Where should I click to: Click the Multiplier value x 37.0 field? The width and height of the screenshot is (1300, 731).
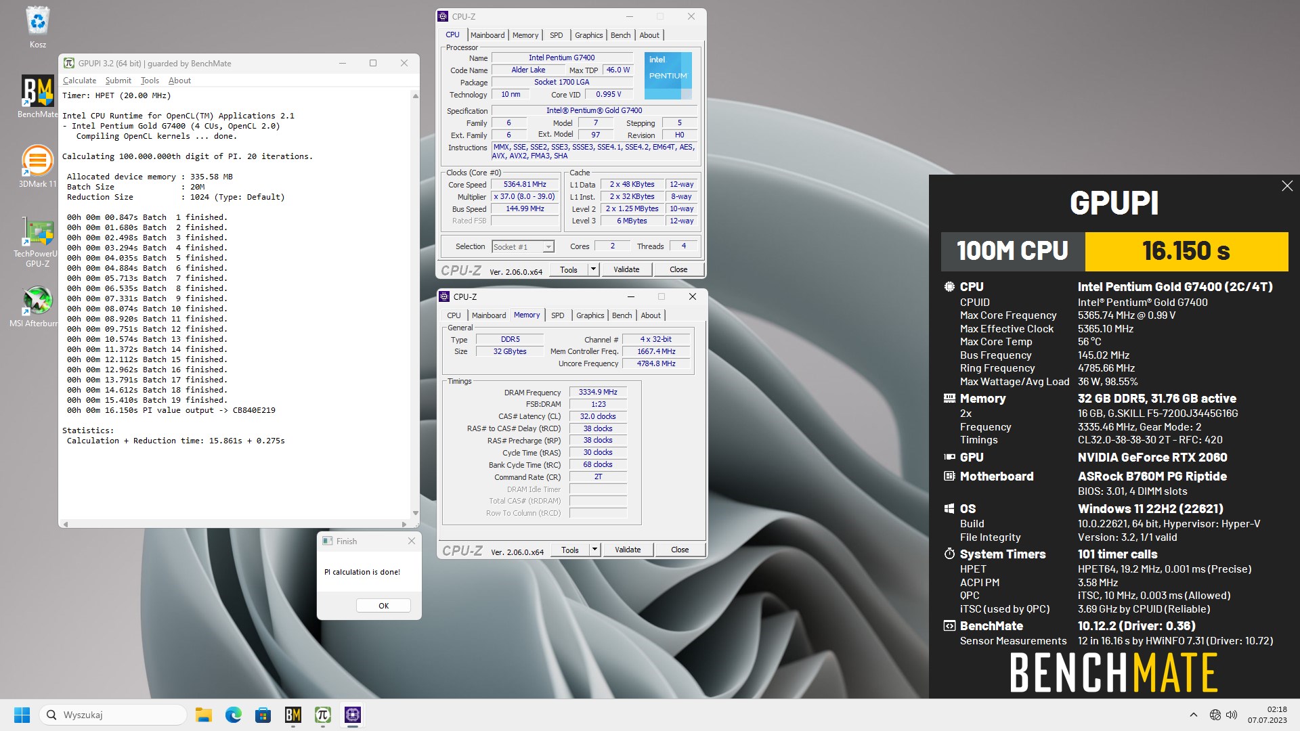coord(525,196)
